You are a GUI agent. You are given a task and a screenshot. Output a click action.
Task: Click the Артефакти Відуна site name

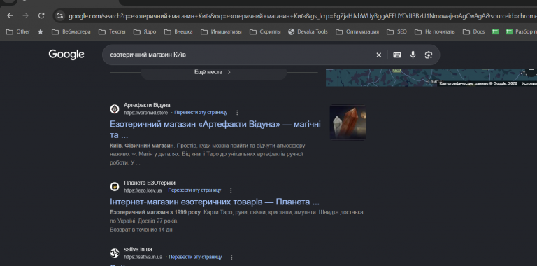[147, 105]
